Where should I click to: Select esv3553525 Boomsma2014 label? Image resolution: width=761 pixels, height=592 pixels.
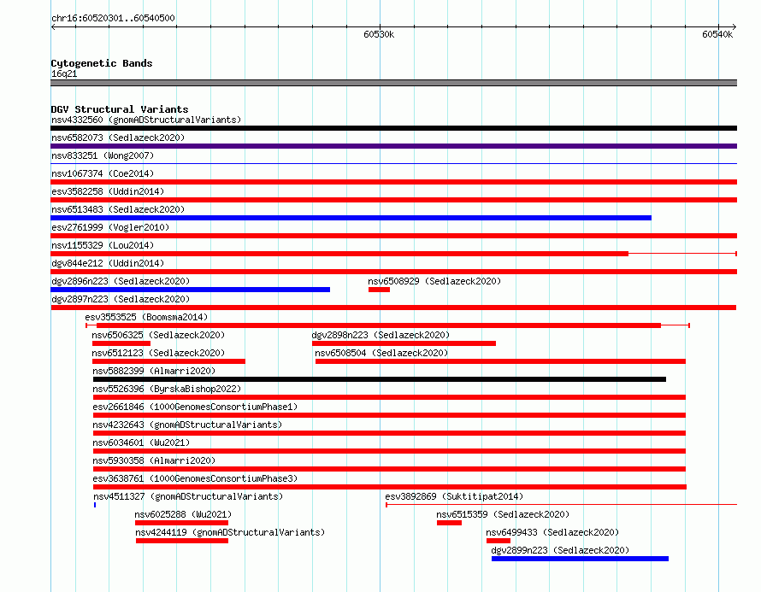point(146,317)
